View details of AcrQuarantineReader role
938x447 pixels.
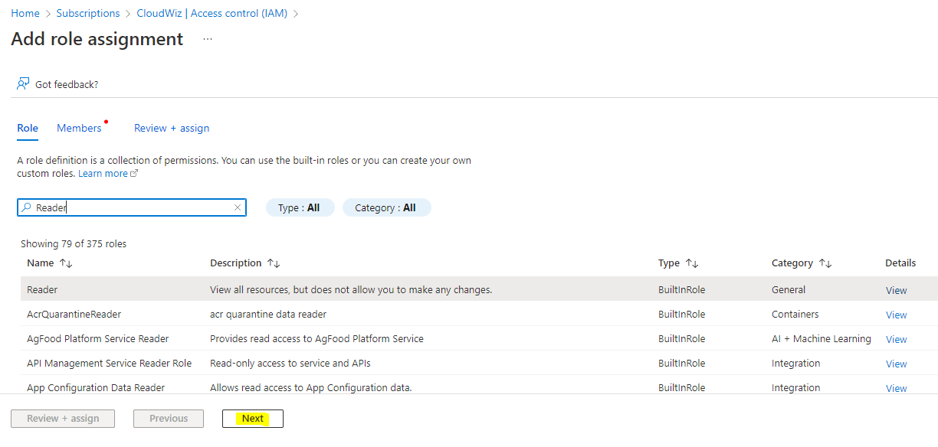[896, 315]
